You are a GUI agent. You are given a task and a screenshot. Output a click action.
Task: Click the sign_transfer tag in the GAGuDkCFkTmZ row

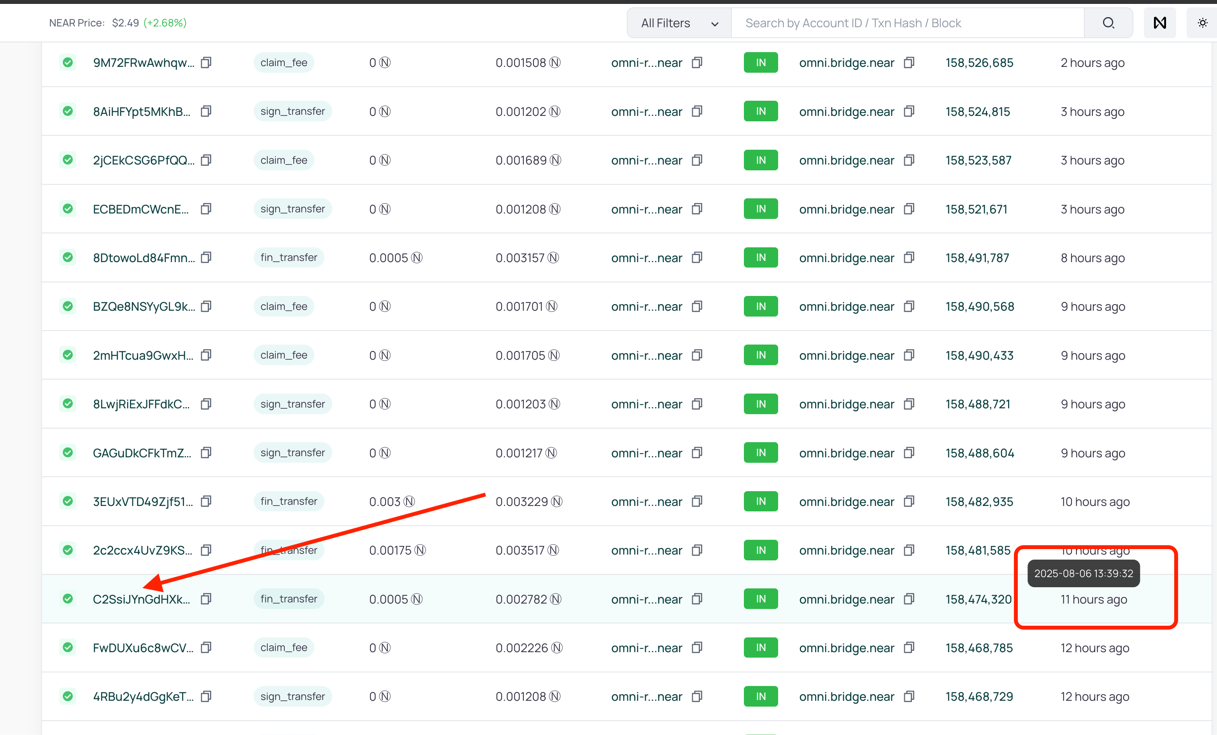[293, 453]
